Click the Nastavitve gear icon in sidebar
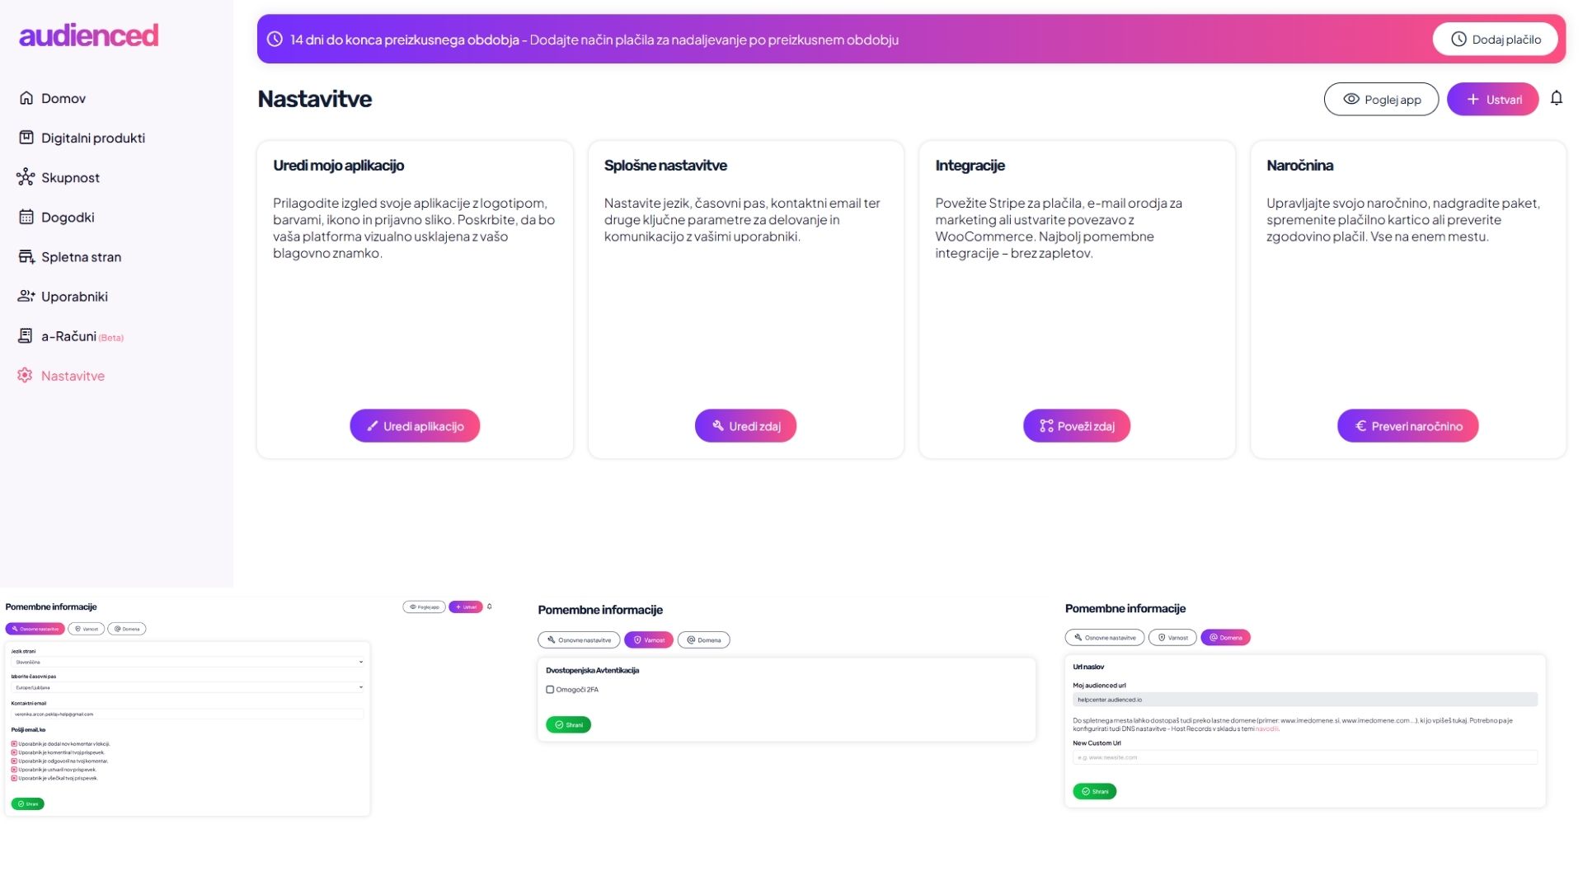The image size is (1583, 890). (x=26, y=375)
